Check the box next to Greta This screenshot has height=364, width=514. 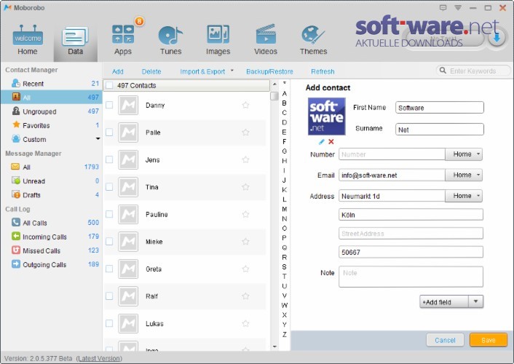click(x=109, y=269)
